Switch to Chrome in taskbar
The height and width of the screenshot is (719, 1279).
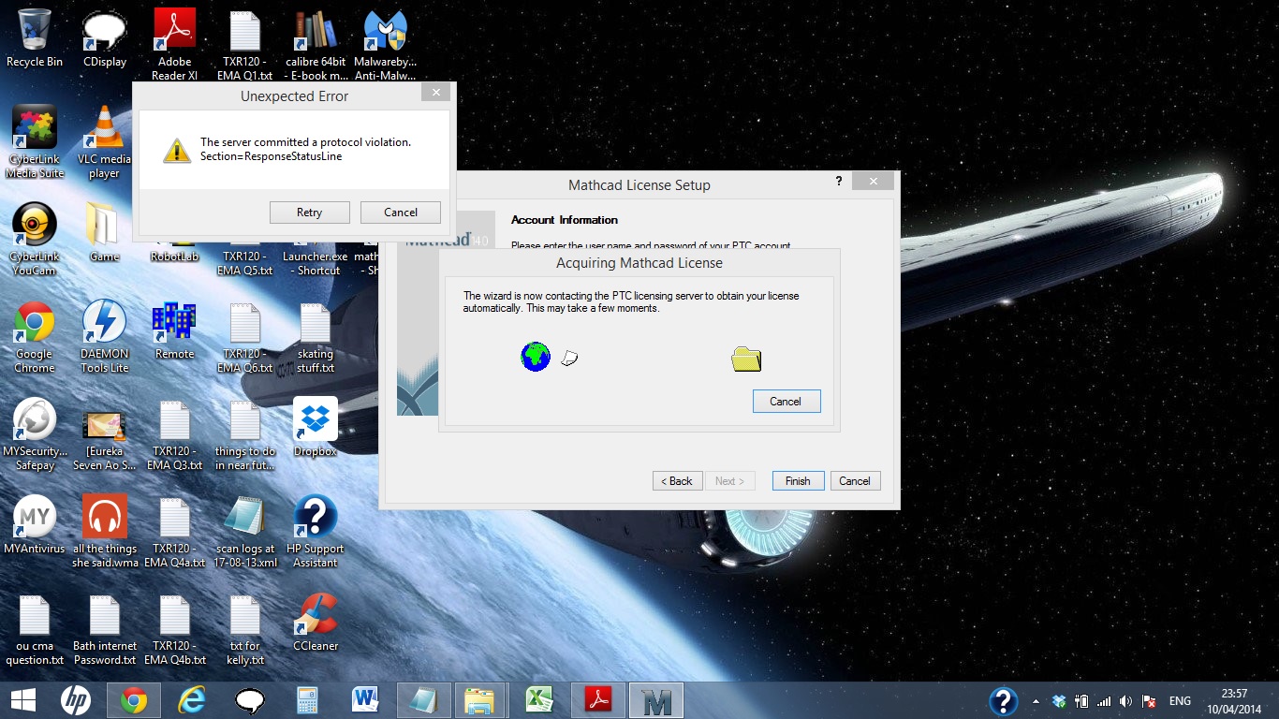click(134, 700)
